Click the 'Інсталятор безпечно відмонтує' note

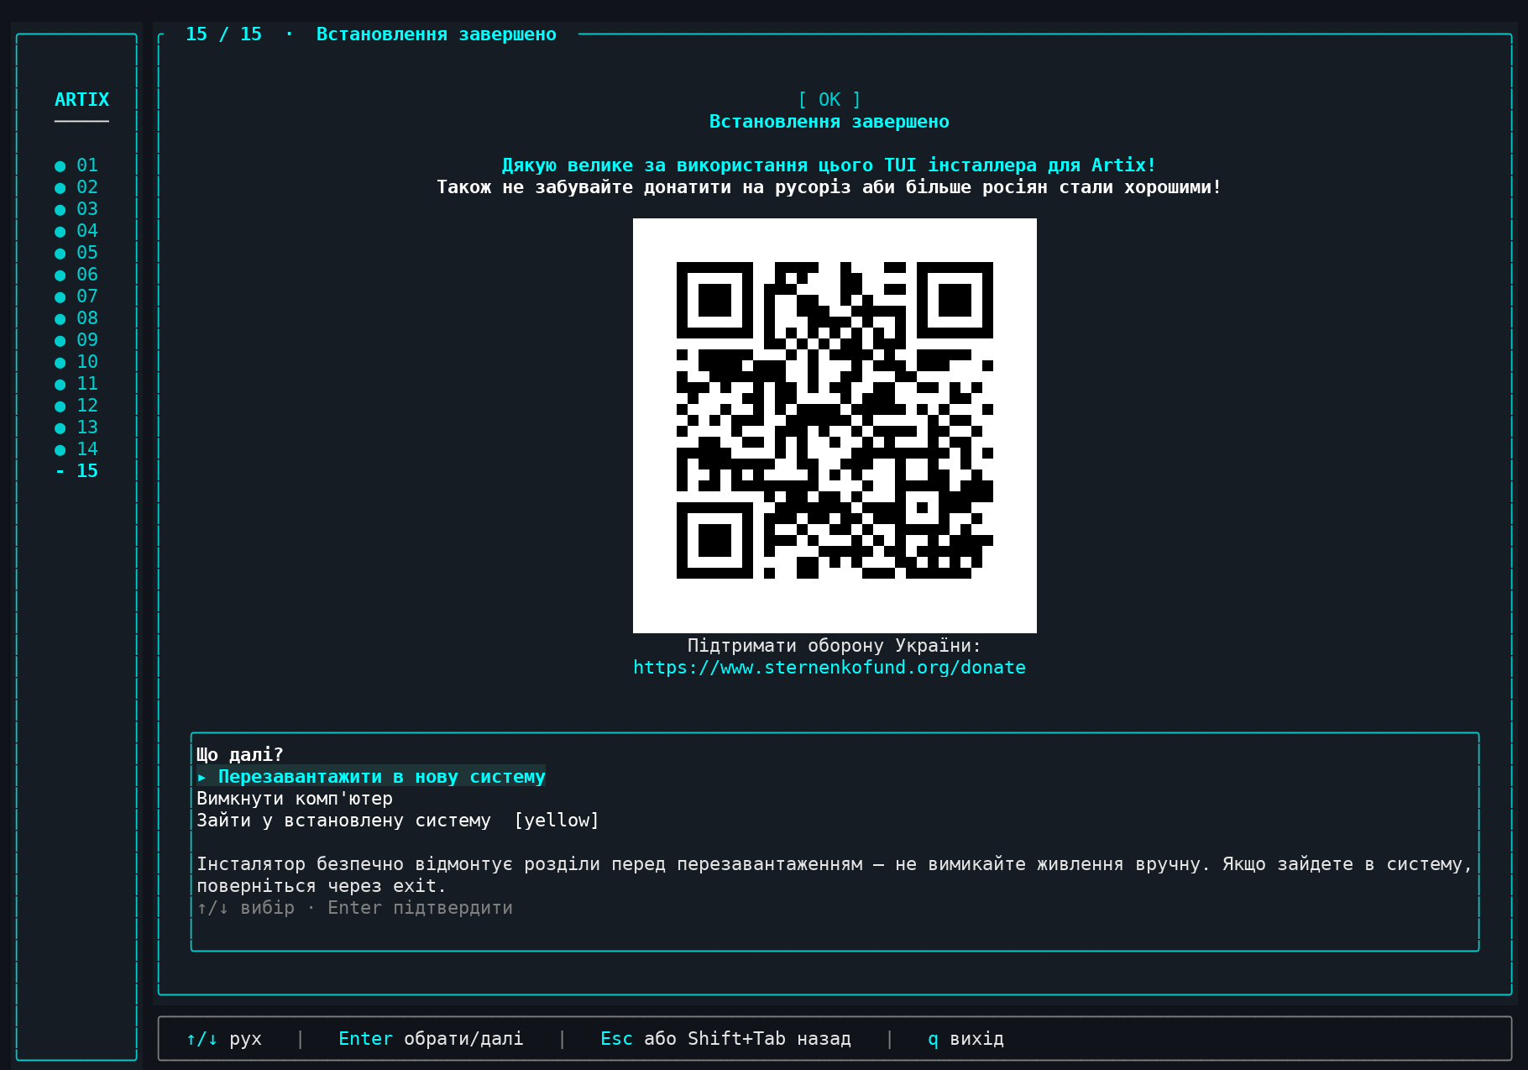click(x=835, y=875)
